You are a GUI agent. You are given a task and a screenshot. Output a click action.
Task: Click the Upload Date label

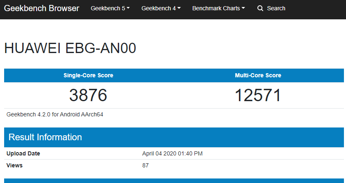[23, 153]
